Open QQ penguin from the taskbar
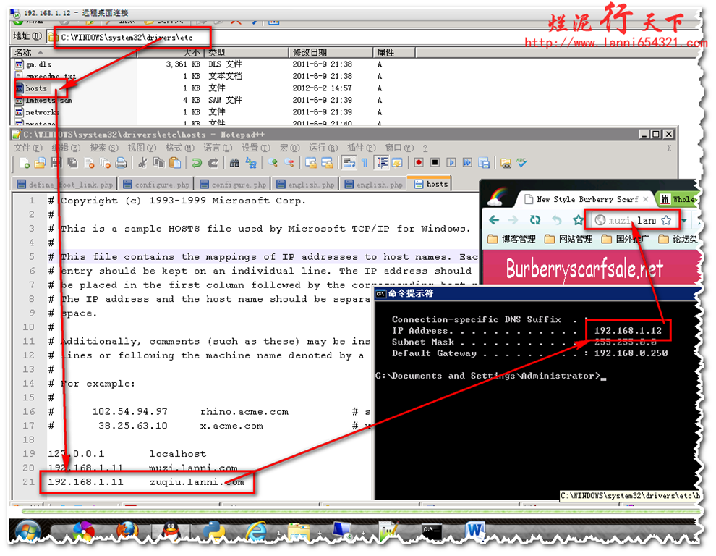The image size is (716, 556). tap(170, 531)
